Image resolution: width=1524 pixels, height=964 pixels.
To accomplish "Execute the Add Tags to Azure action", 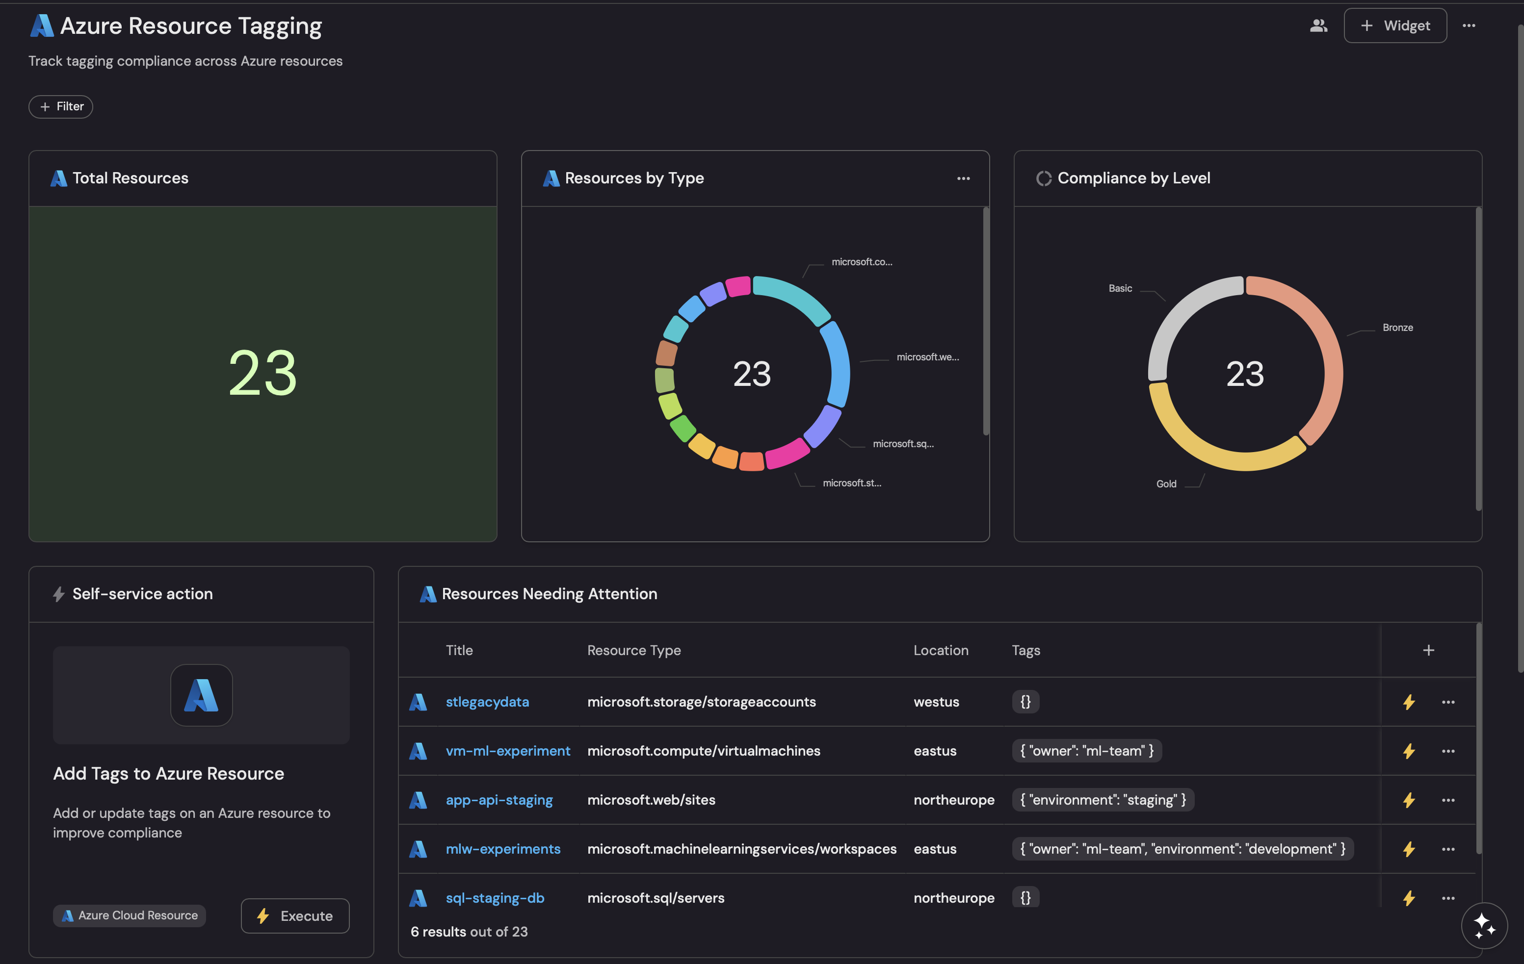I will tap(295, 915).
